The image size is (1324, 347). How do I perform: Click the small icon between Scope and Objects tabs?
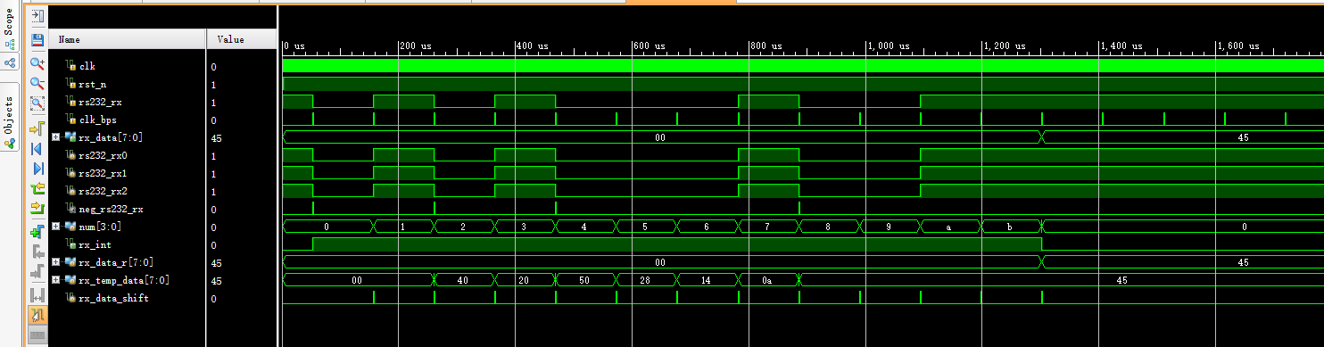pyautogui.click(x=10, y=63)
